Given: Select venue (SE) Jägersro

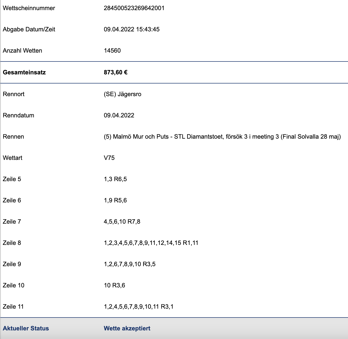Looking at the screenshot, I should click(x=123, y=94).
